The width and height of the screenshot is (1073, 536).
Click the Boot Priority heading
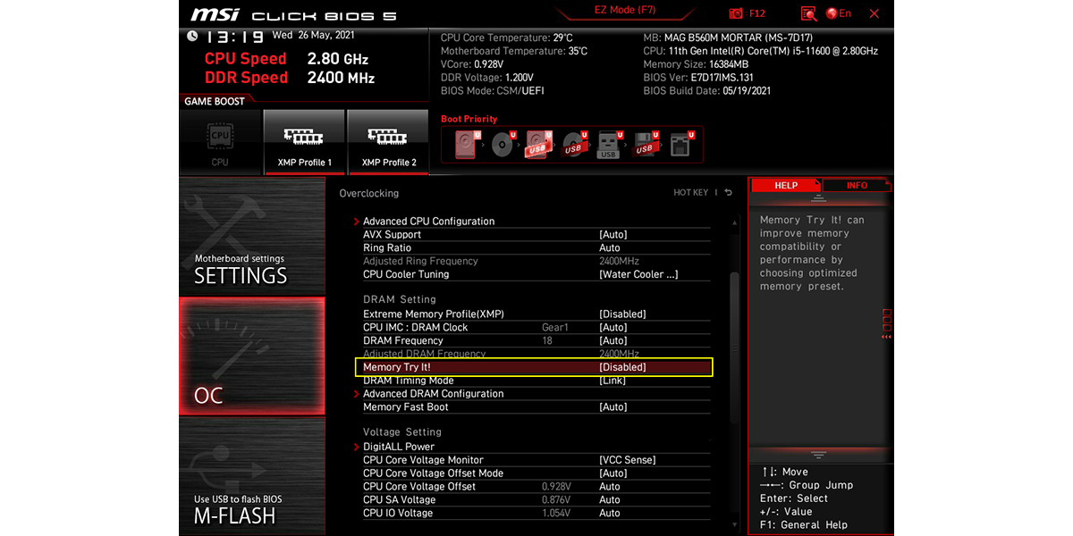469,119
